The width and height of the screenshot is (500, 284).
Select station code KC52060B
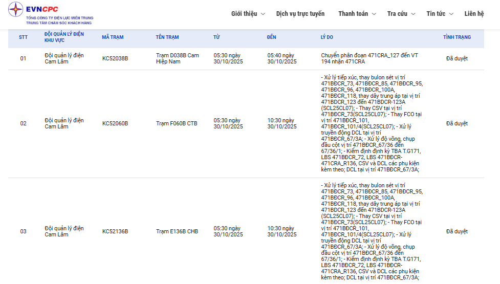tap(115, 124)
